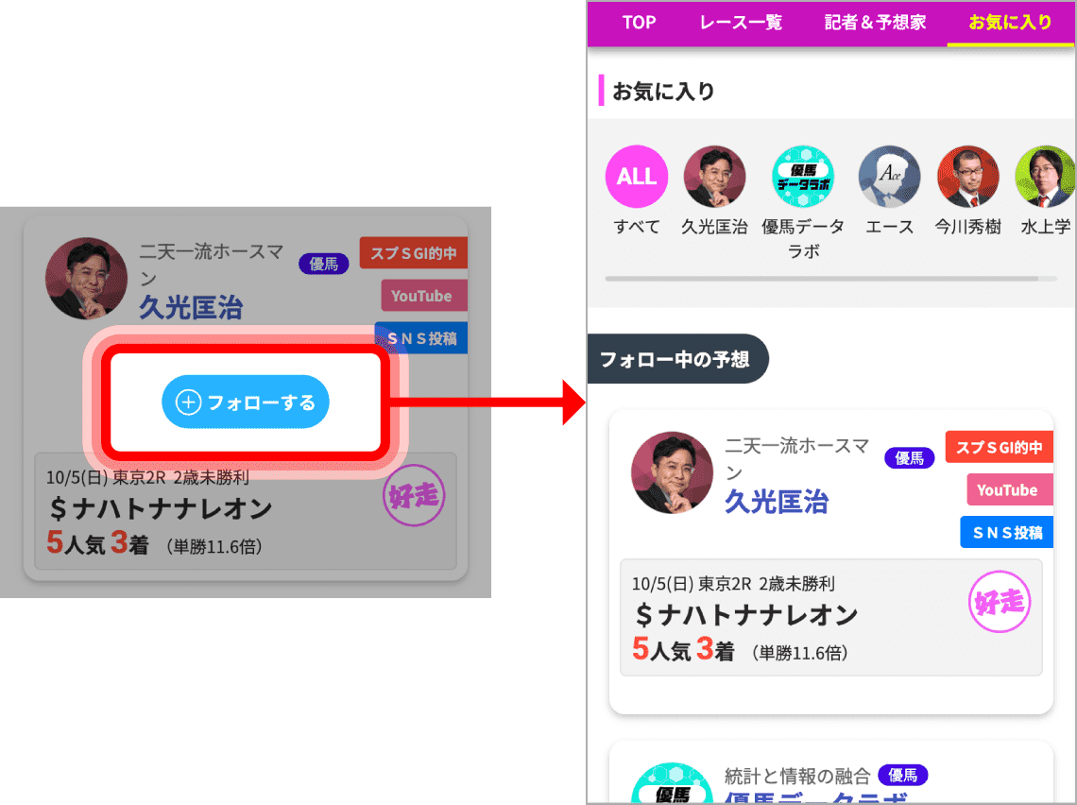Select 水上学 avatar in favorites row
Viewport: 1077px width, 805px height.
coord(1045,177)
